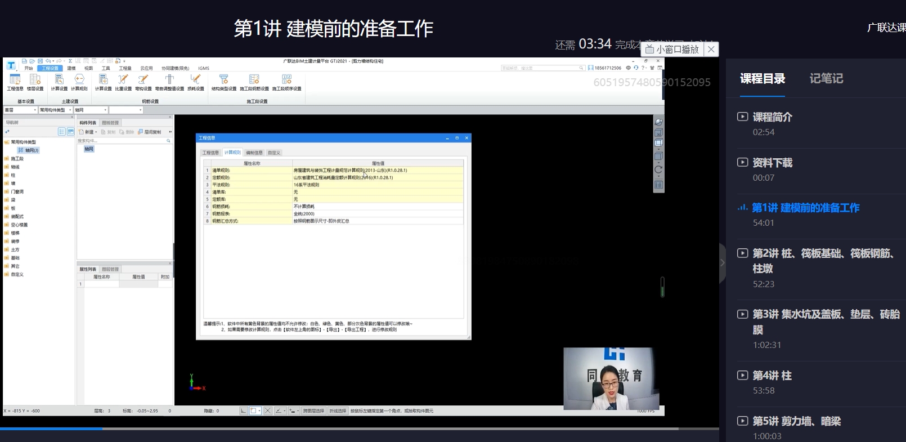Expand the 门窗洞 folder in navigation tree

[6, 191]
